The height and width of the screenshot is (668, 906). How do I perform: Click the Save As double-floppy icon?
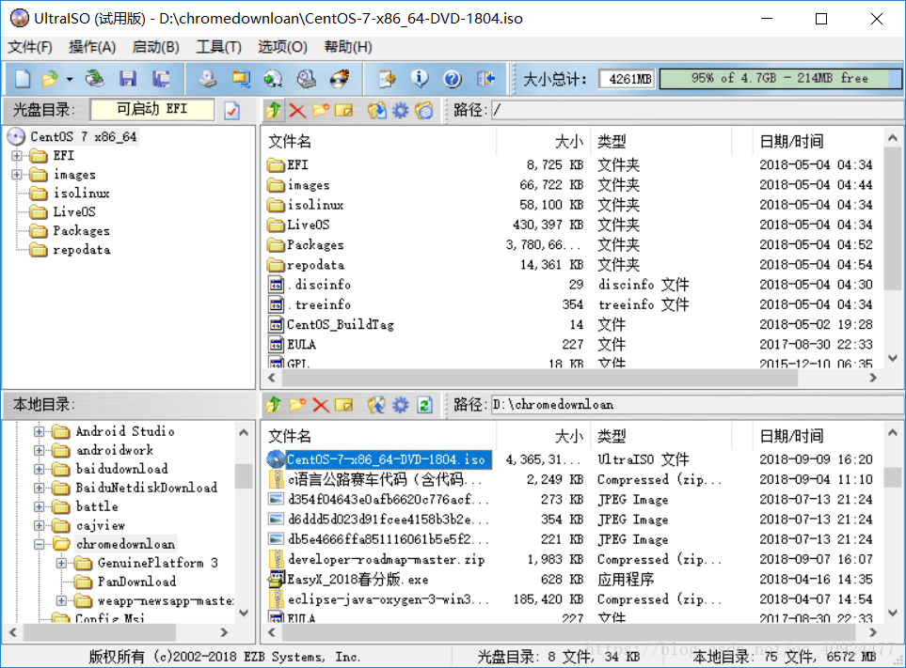coord(161,79)
